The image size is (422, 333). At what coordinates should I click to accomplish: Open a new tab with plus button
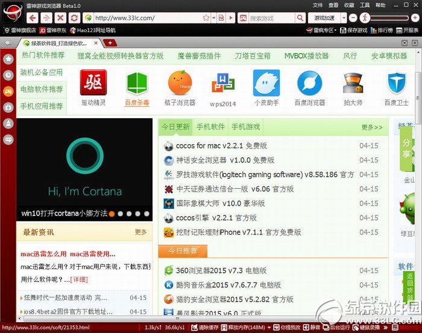coord(110,43)
